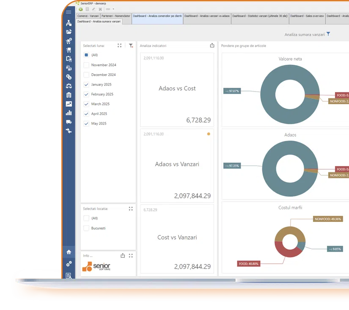Open the balance scales icon in the sidebar
Screen dimensions: 349x310
(69, 86)
